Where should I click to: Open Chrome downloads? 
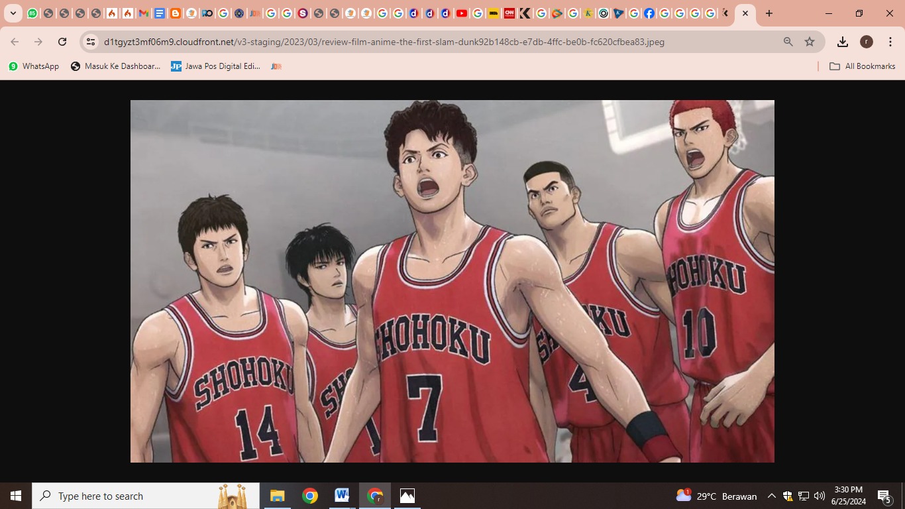click(x=843, y=42)
